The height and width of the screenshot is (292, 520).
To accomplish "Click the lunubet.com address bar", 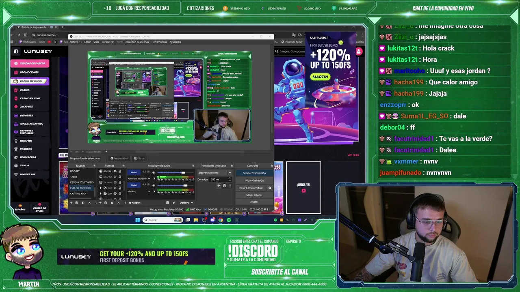I will click(x=49, y=35).
